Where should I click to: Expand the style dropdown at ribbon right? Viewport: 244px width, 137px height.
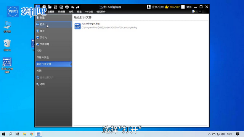[x=194, y=11]
